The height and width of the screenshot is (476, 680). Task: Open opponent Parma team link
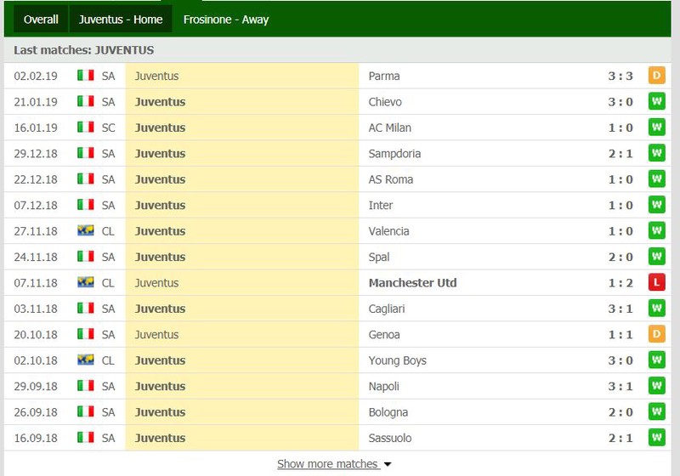click(x=384, y=76)
